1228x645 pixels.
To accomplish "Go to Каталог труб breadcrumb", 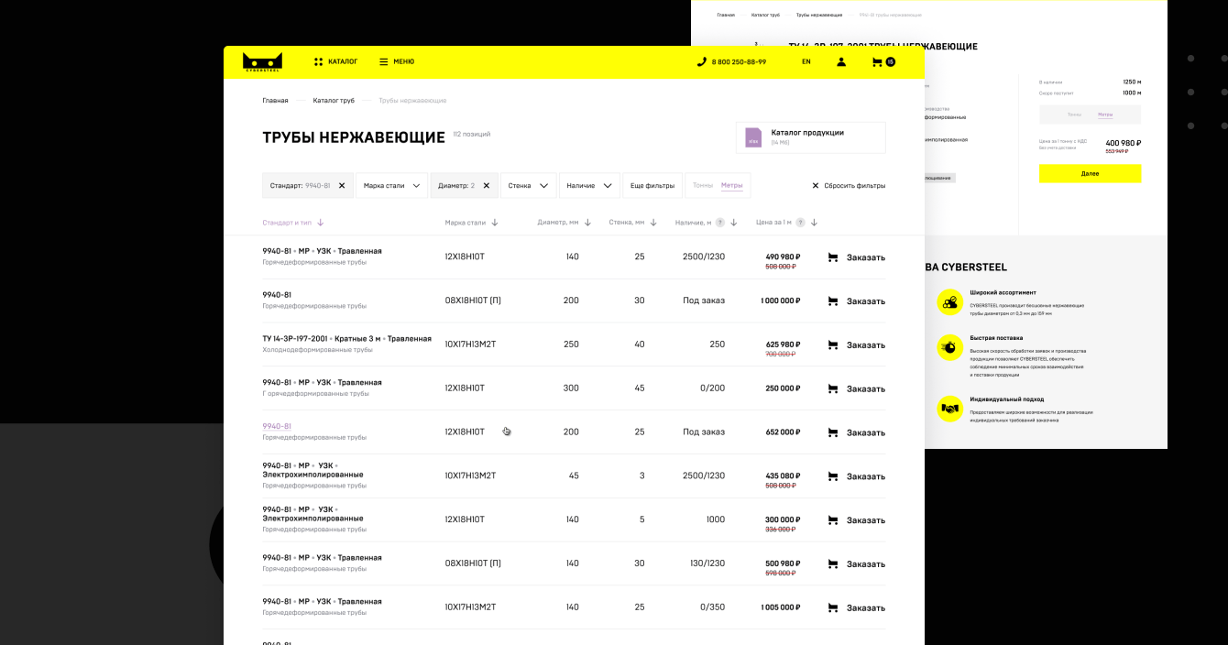I will 334,101.
